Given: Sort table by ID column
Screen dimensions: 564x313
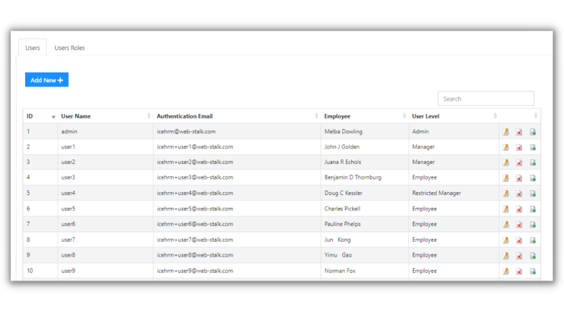Looking at the screenshot, I should [30, 116].
